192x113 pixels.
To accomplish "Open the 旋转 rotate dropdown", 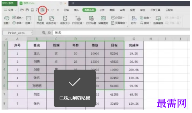I will click(145, 23).
